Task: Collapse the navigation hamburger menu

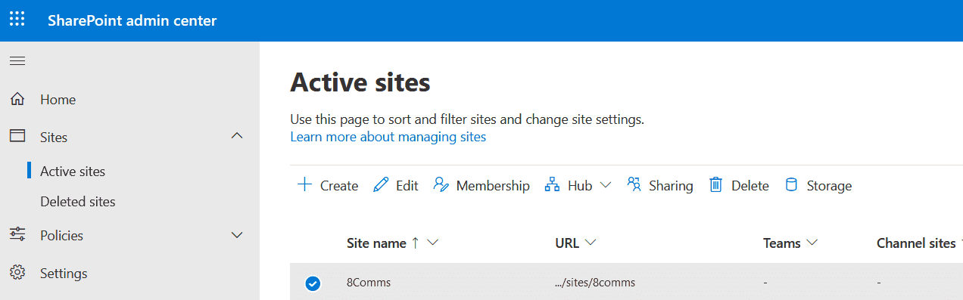Action: tap(17, 60)
